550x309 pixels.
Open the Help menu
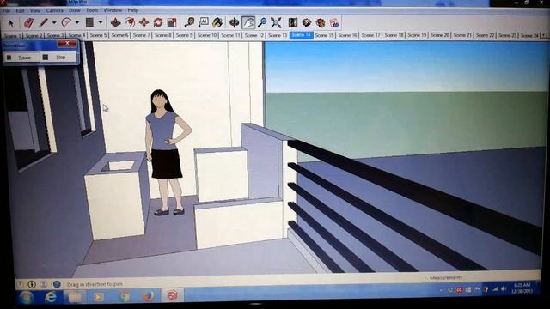pos(133,10)
